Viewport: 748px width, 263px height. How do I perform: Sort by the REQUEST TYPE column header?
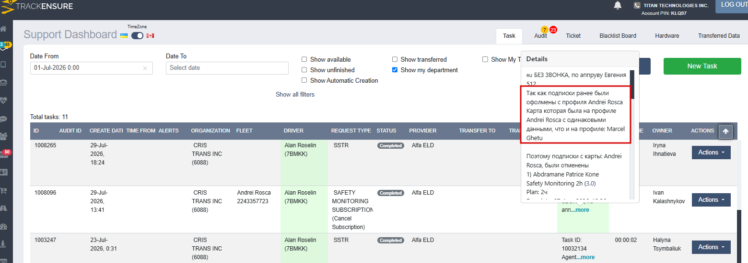click(x=351, y=131)
